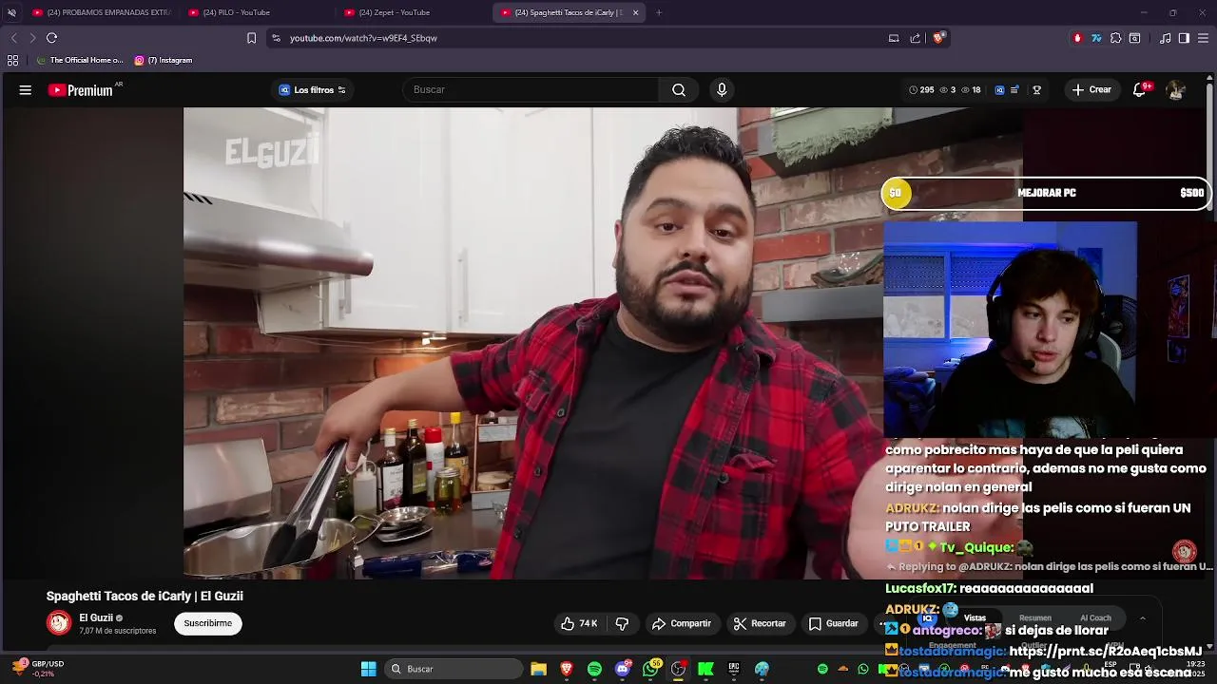Open browser extensions puzzle icon
Image resolution: width=1217 pixels, height=684 pixels.
pos(1115,38)
